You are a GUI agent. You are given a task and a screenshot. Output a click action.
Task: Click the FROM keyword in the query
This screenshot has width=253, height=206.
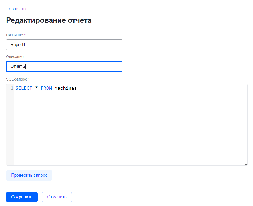[46, 88]
